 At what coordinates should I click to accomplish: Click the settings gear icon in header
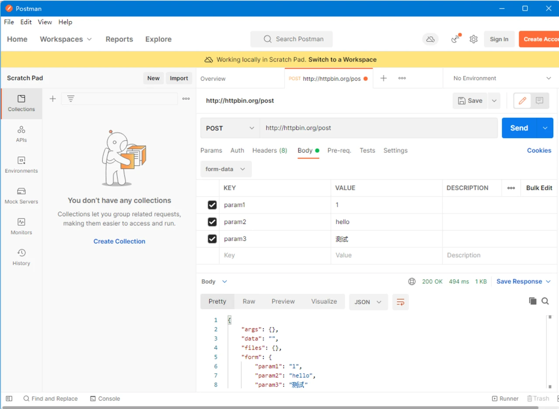tap(473, 39)
